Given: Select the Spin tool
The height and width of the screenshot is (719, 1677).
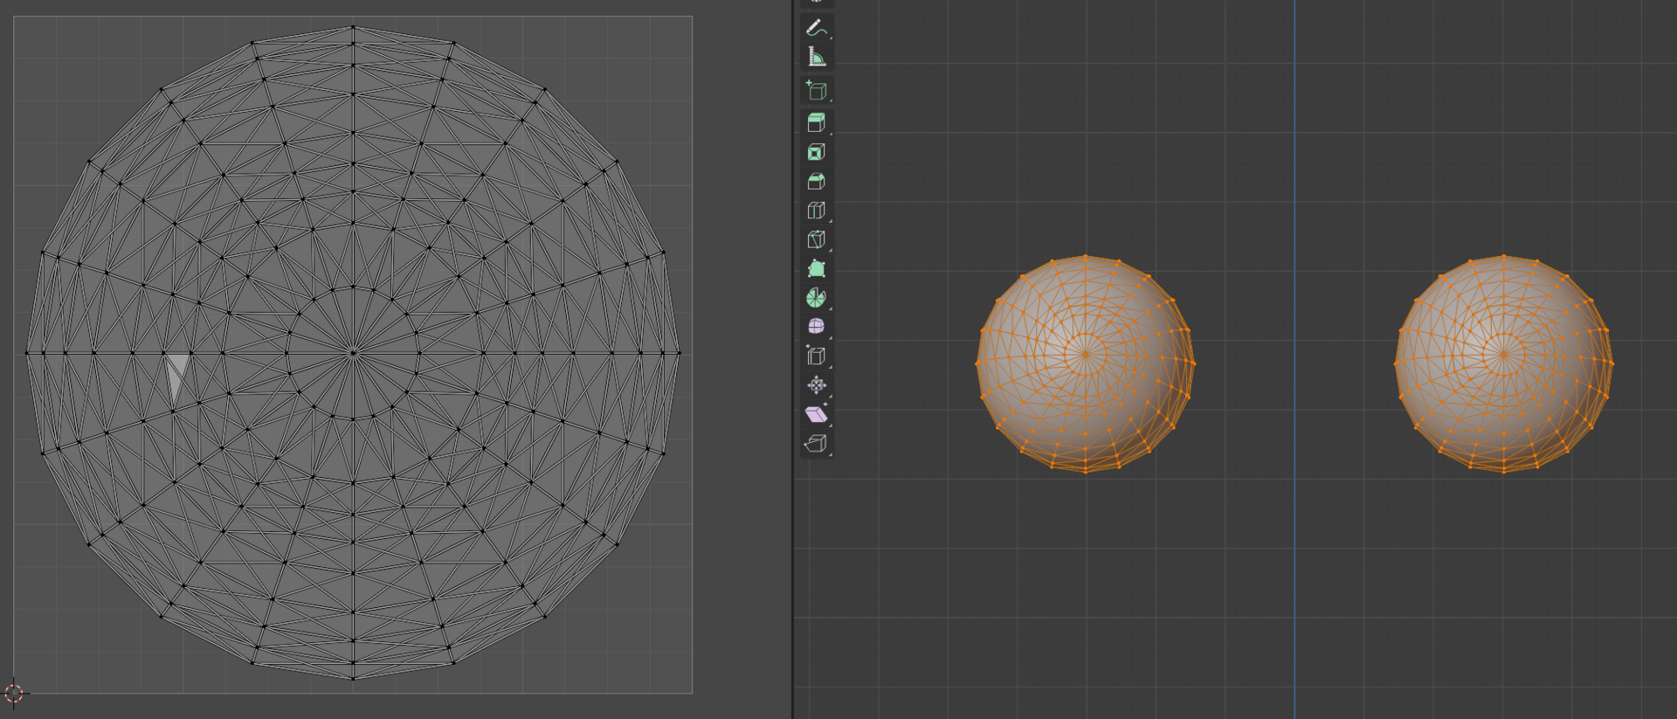Looking at the screenshot, I should click(817, 298).
